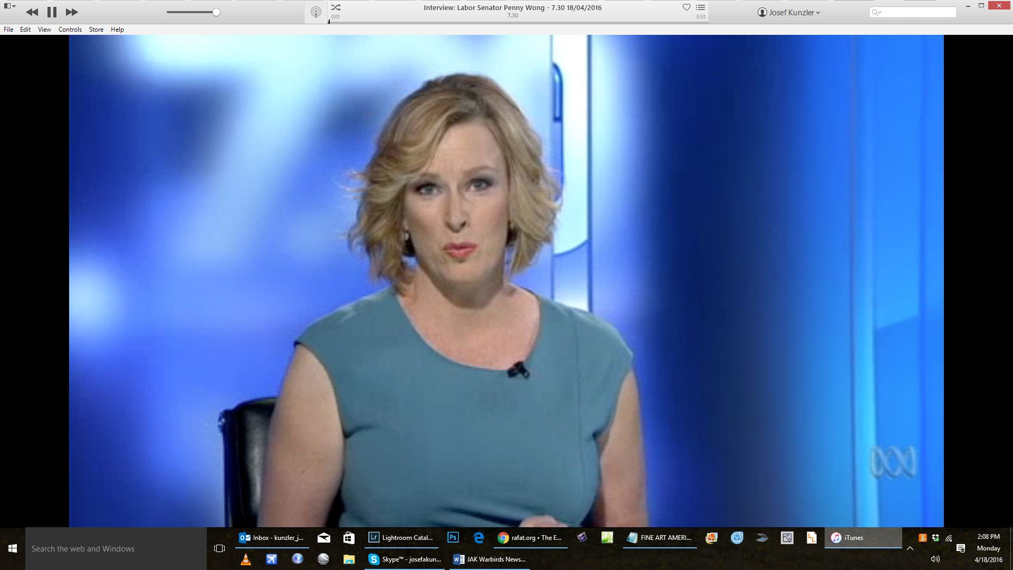Click the fast forward button
The width and height of the screenshot is (1013, 570).
point(72,12)
